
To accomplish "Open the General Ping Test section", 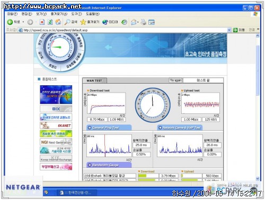I will tap(109, 128).
